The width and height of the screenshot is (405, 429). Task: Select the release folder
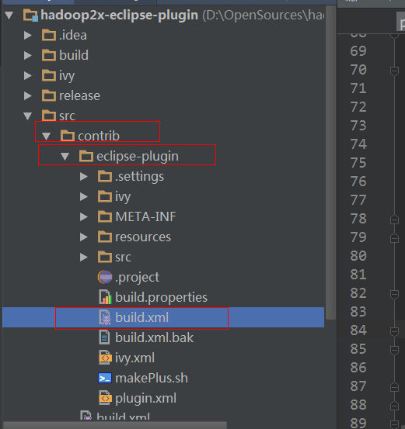pos(71,95)
